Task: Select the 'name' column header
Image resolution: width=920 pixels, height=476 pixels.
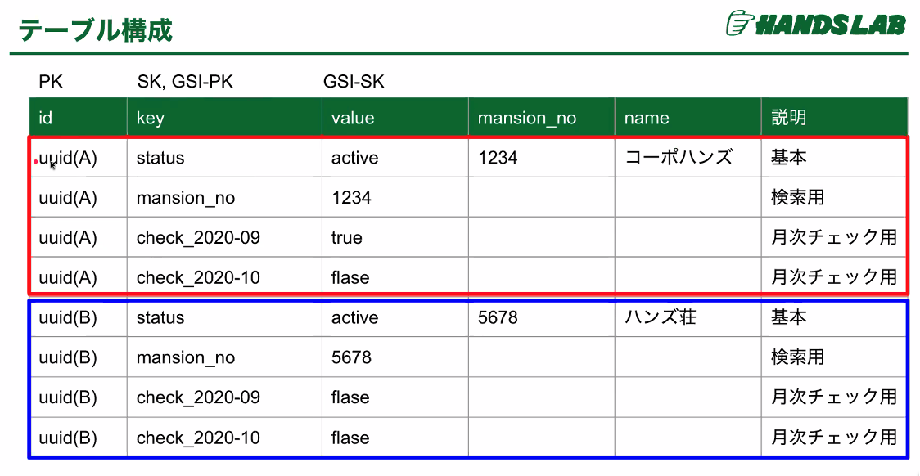Action: tap(688, 118)
